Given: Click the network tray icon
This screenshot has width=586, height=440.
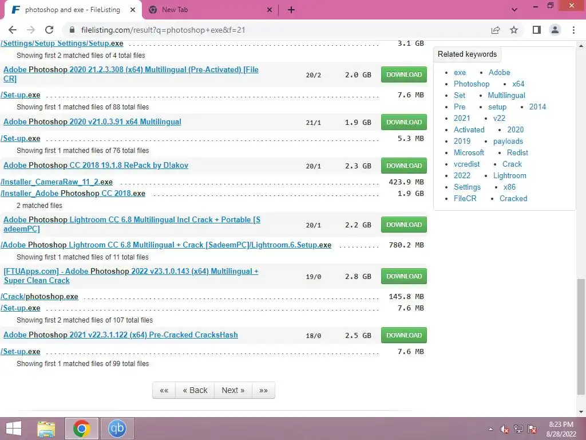Looking at the screenshot, I should pyautogui.click(x=518, y=429).
